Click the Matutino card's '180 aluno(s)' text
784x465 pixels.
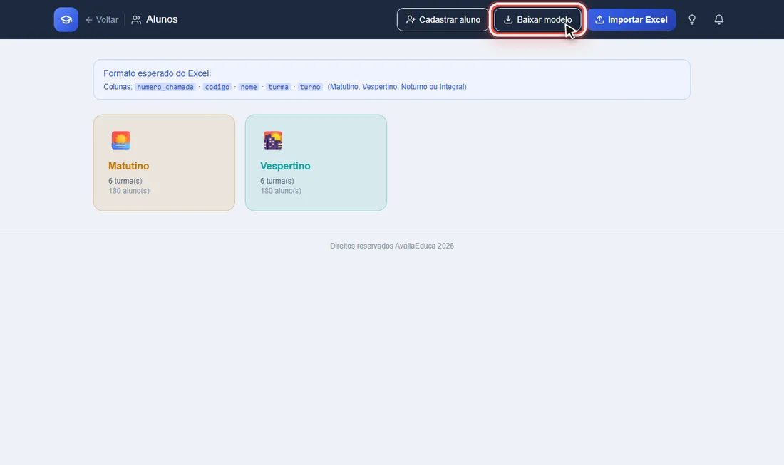(129, 191)
